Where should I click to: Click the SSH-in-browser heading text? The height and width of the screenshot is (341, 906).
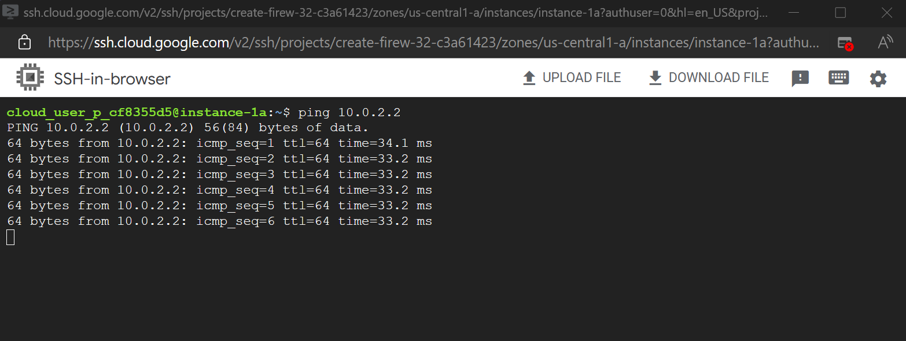pyautogui.click(x=112, y=77)
